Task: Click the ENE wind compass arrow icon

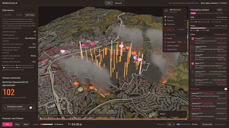Action: point(166,11)
